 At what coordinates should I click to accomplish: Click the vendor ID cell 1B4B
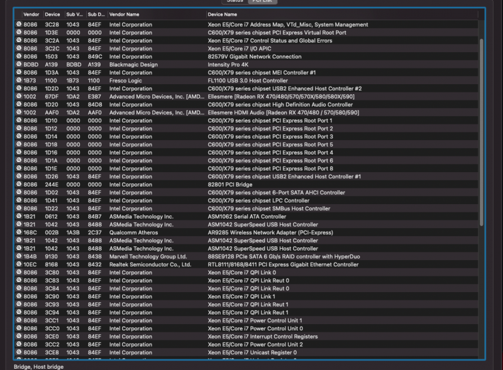30,256
